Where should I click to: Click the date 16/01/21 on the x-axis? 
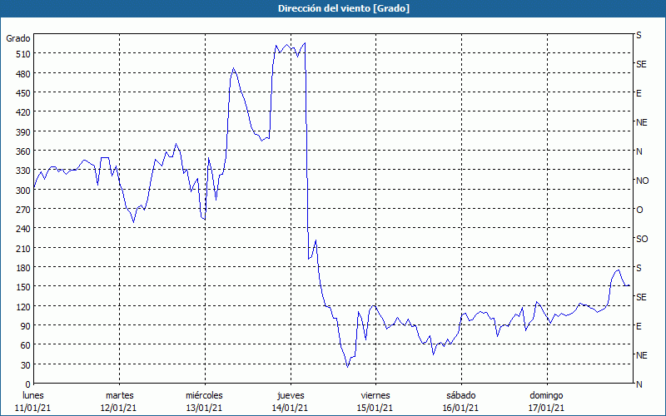[461, 408]
